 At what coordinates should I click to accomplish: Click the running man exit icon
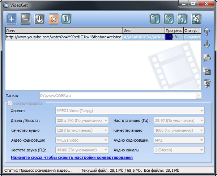click(196, 19)
